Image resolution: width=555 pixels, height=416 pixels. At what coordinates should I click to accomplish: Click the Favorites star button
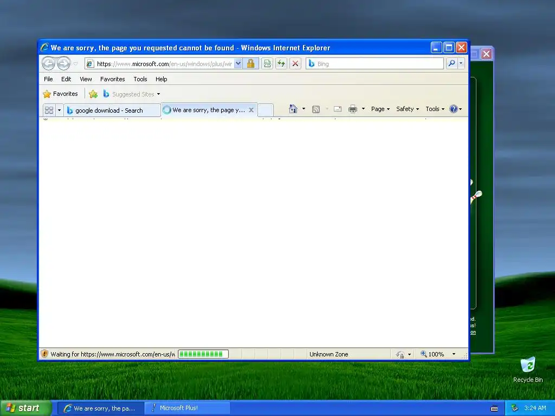click(x=60, y=94)
